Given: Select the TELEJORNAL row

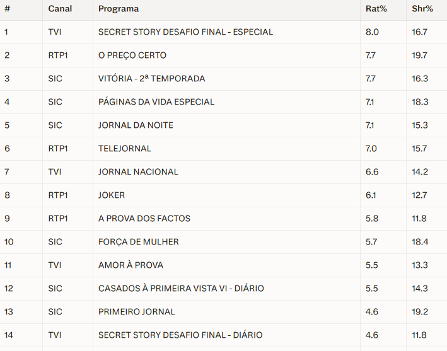Looking at the screenshot, I should [223, 149].
